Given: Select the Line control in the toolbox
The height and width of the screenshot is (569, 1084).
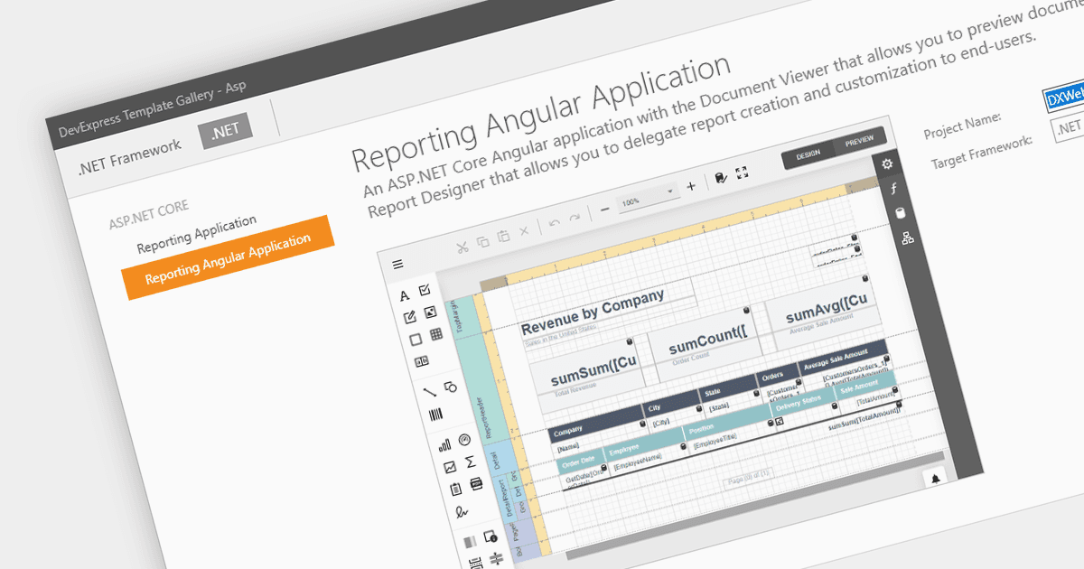Looking at the screenshot, I should 430,392.
